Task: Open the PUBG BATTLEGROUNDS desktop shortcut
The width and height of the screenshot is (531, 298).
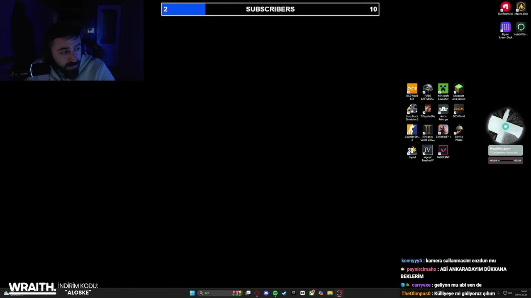Action: point(428,92)
